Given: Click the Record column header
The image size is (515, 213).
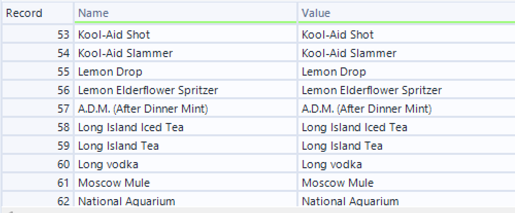Looking at the screenshot, I should click(x=24, y=13).
